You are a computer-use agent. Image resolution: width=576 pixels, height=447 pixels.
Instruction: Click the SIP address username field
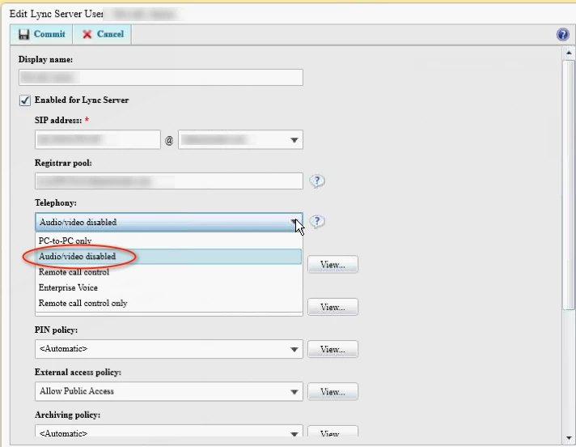(98, 139)
